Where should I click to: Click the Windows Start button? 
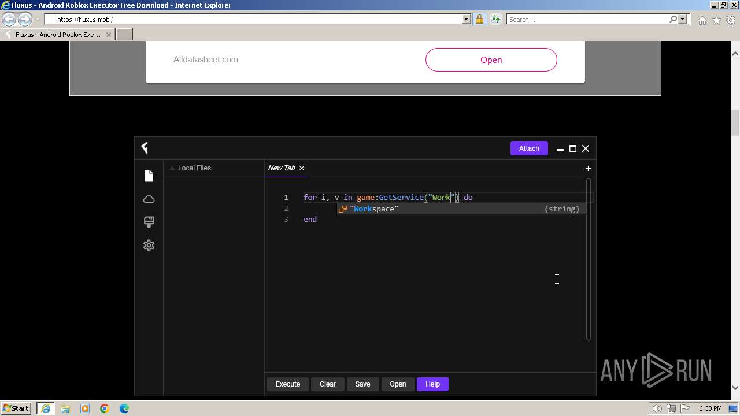pyautogui.click(x=16, y=408)
